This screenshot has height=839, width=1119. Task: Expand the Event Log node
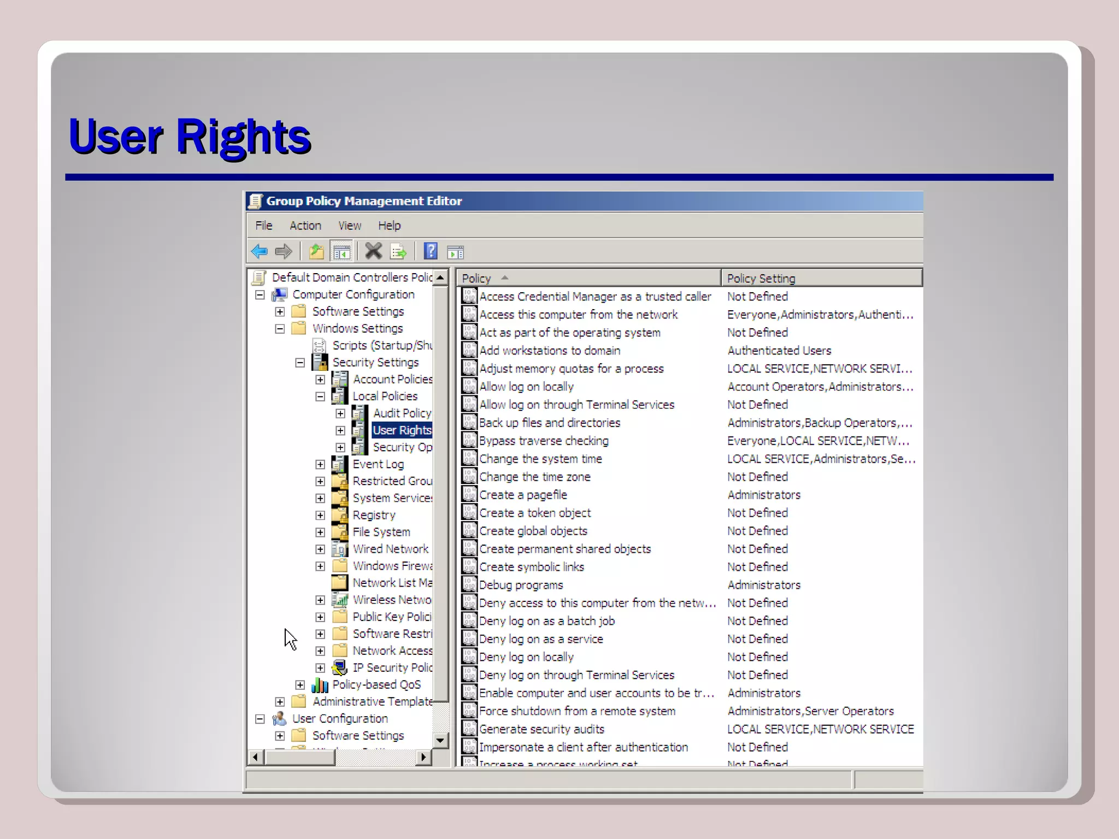[x=320, y=464]
